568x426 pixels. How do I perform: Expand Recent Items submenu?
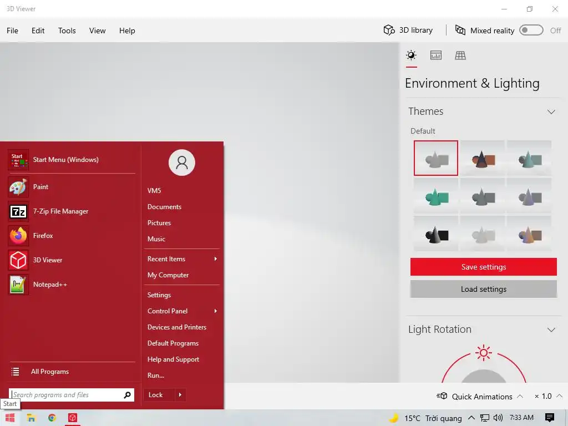(182, 259)
